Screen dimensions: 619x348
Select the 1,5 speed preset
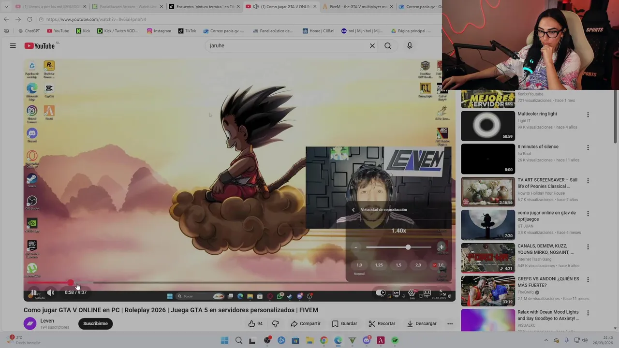[398, 265]
